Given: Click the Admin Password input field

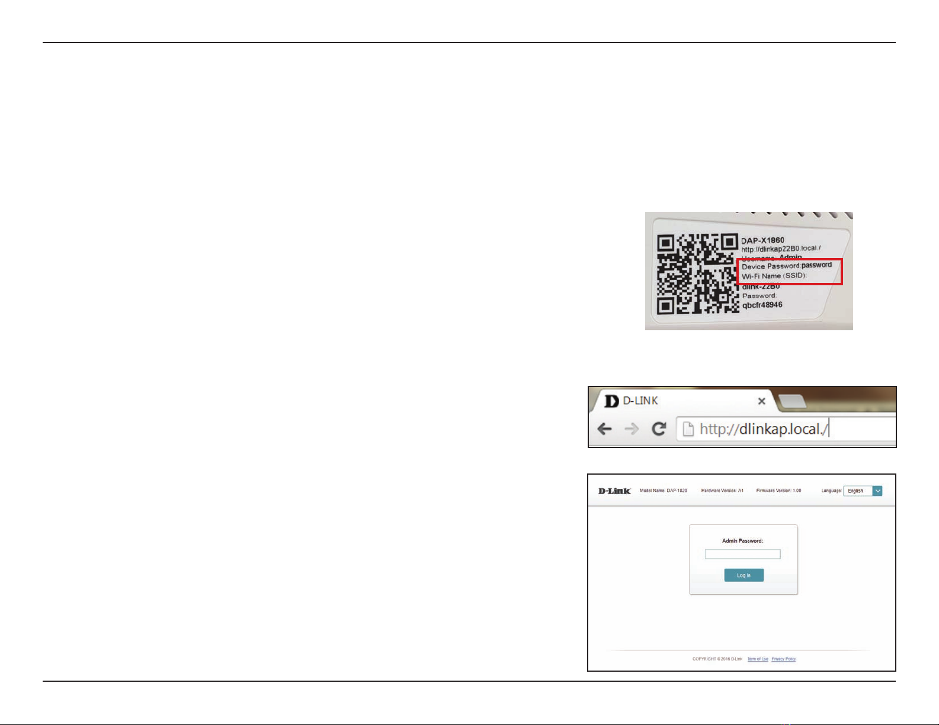Looking at the screenshot, I should pyautogui.click(x=742, y=554).
